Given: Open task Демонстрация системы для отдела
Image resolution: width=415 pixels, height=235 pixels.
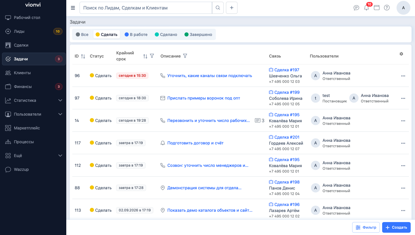Looking at the screenshot, I should pyautogui.click(x=204, y=188).
